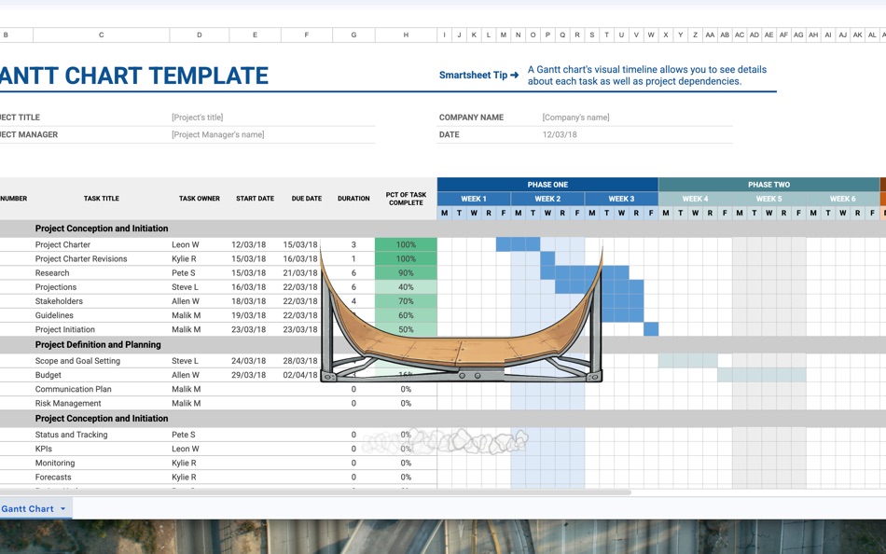Click the Budget task title
This screenshot has width=886, height=554.
(x=48, y=375)
